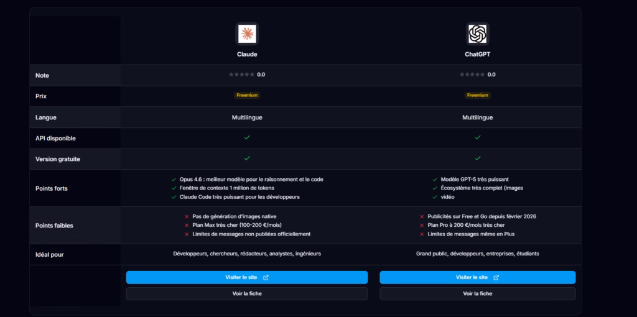Click text 'Fenêtre de contexte 1 million de tokens'
Viewport: 637px width, 317px height.
pos(226,188)
